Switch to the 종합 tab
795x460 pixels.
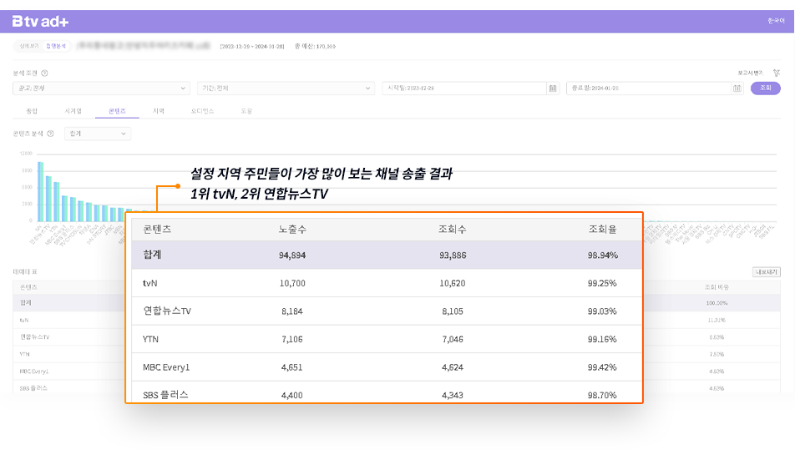32,111
